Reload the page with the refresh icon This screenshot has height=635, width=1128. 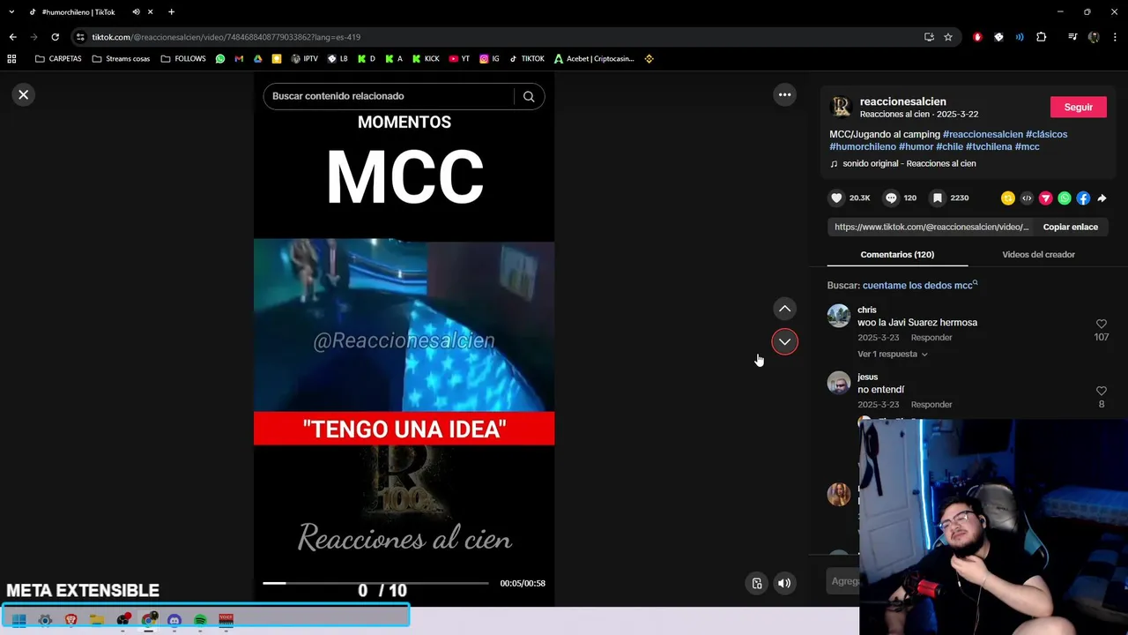[x=55, y=37]
